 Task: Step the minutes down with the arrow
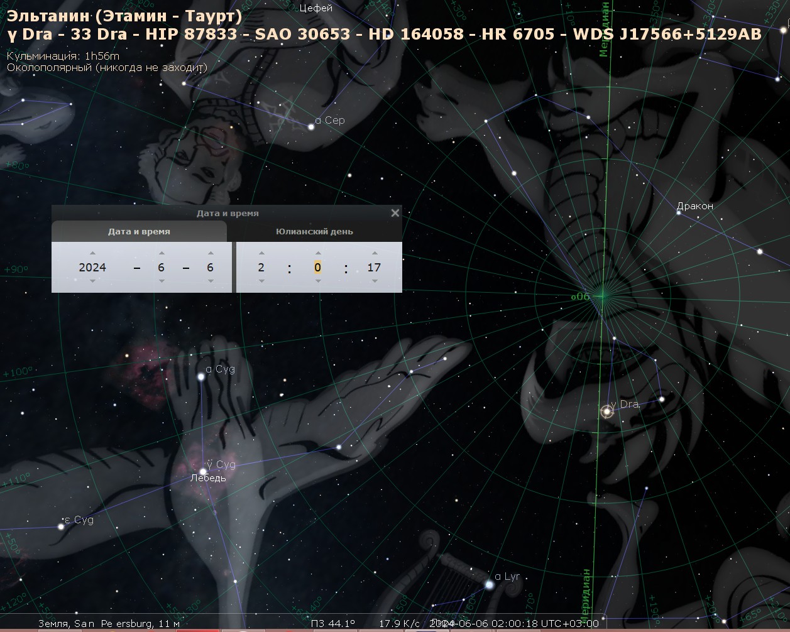[x=318, y=281]
